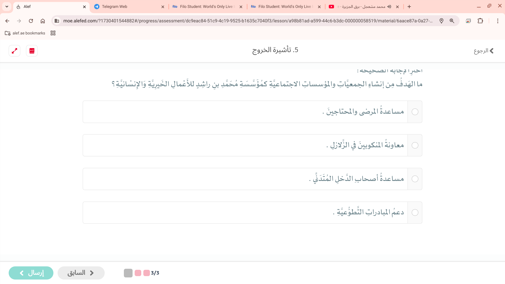505x284 pixels.
Task: Select radio for معاونة المنكوبين في الزلازل
Action: (415, 145)
